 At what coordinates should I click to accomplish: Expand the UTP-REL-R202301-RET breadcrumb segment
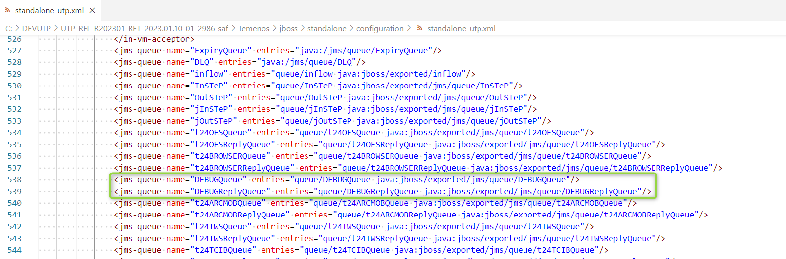144,28
